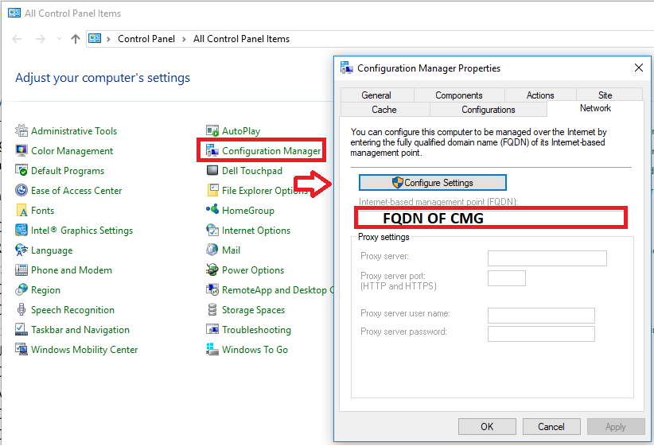
Task: Close the Configuration Manager Properties dialog
Action: [639, 68]
